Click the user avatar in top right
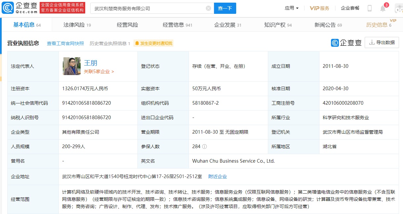Viewport: 403px width, 214px height. click(x=398, y=8)
